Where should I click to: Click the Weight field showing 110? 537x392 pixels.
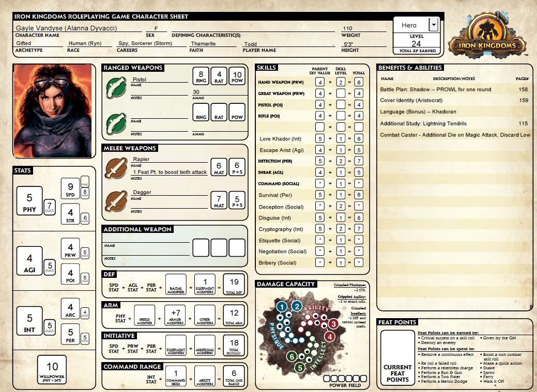pyautogui.click(x=364, y=29)
